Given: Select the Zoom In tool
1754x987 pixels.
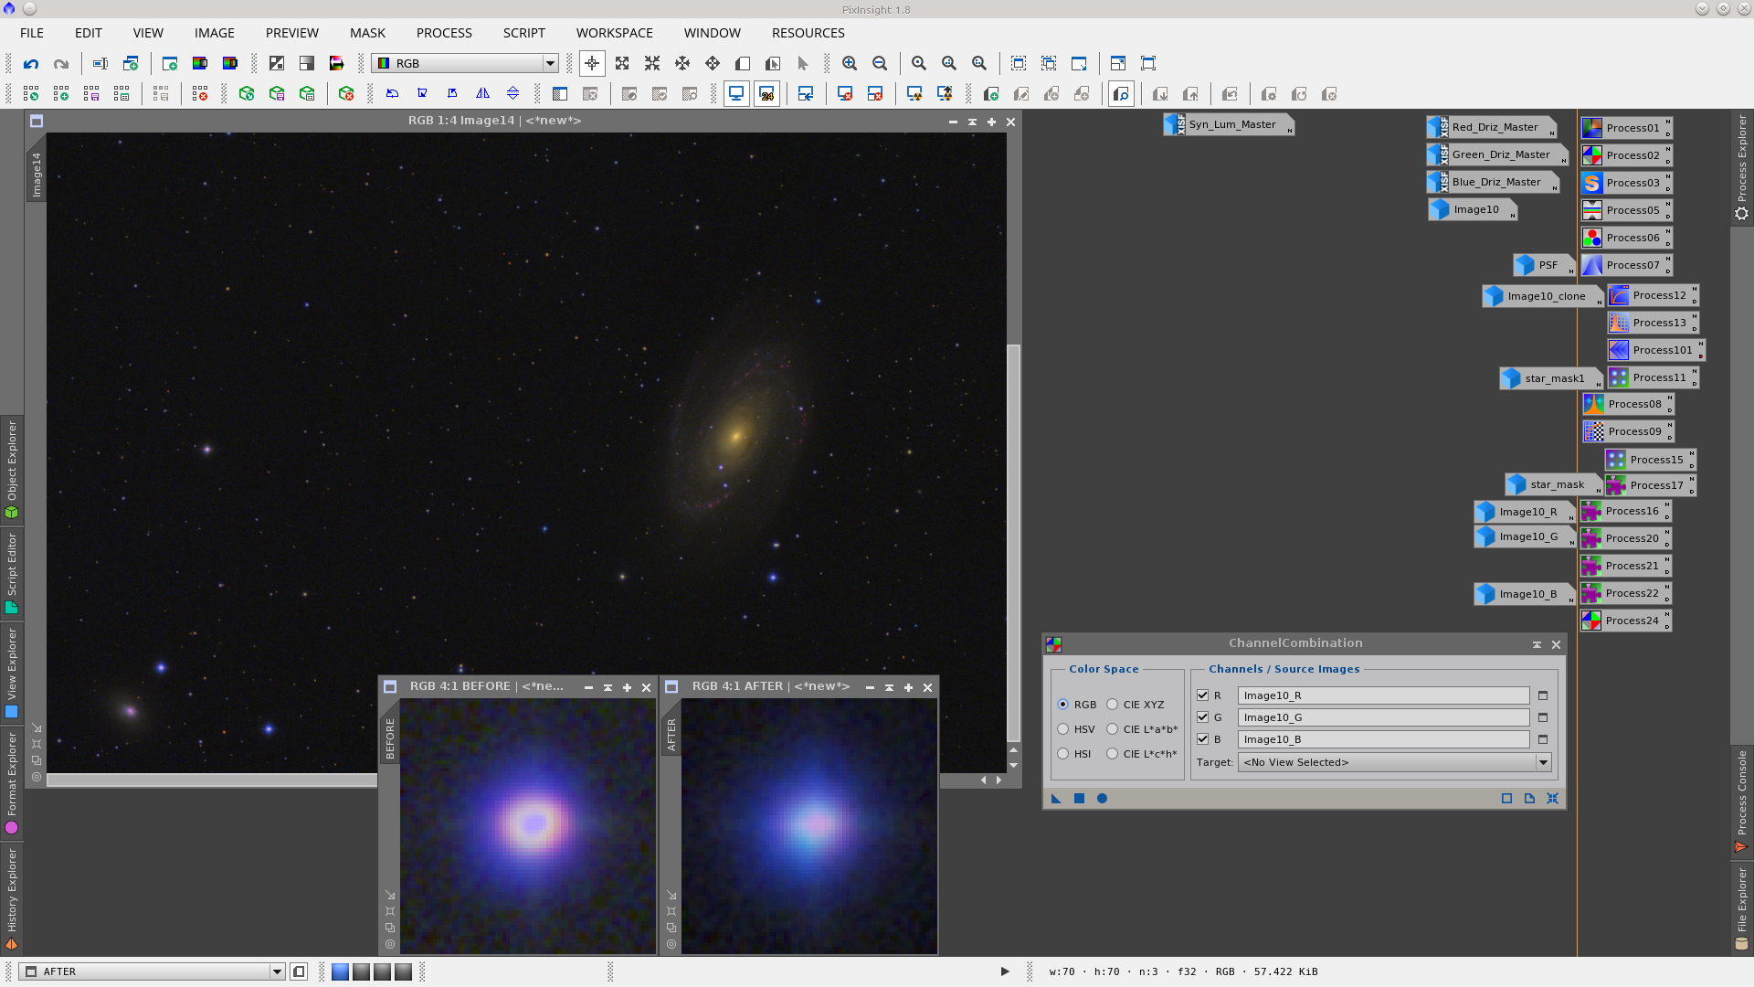Looking at the screenshot, I should (849, 64).
